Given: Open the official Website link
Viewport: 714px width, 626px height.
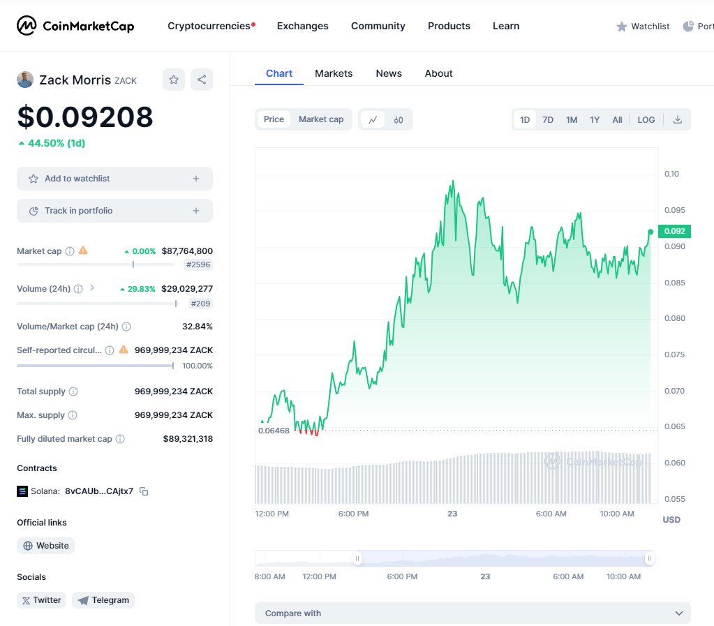Looking at the screenshot, I should (x=45, y=546).
